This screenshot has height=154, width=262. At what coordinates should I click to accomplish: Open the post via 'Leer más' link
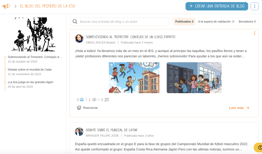point(237,108)
